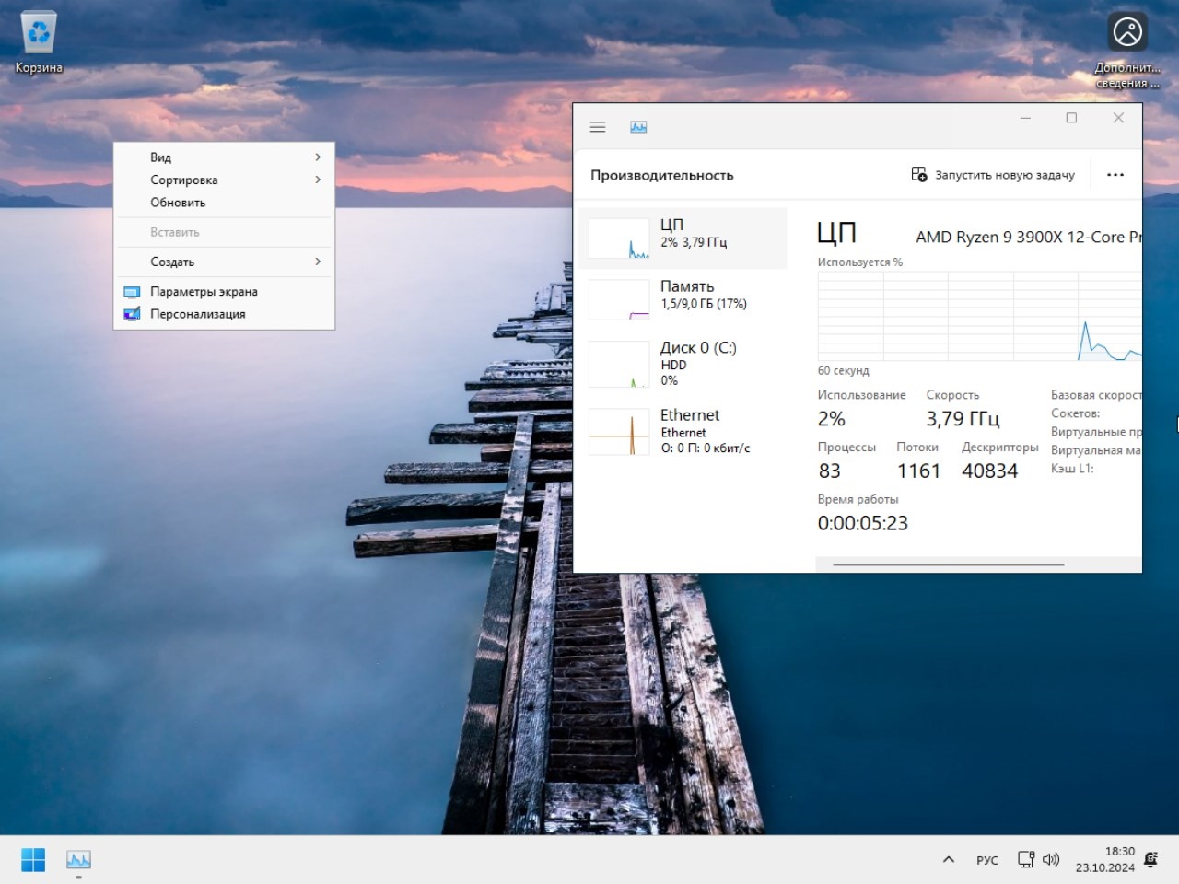Click the network tray icon
The width and height of the screenshot is (1179, 884).
pyautogui.click(x=1025, y=859)
